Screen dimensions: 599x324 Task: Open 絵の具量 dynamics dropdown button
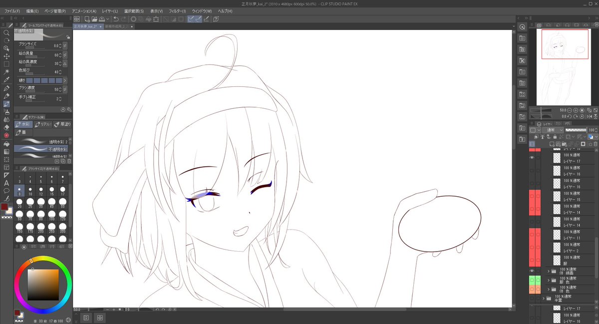pyautogui.click(x=65, y=54)
